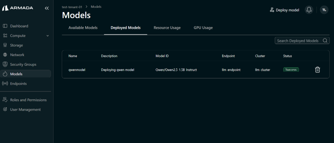Open Storage from the sidebar
Screen dimensions: 334x143
(16, 45)
